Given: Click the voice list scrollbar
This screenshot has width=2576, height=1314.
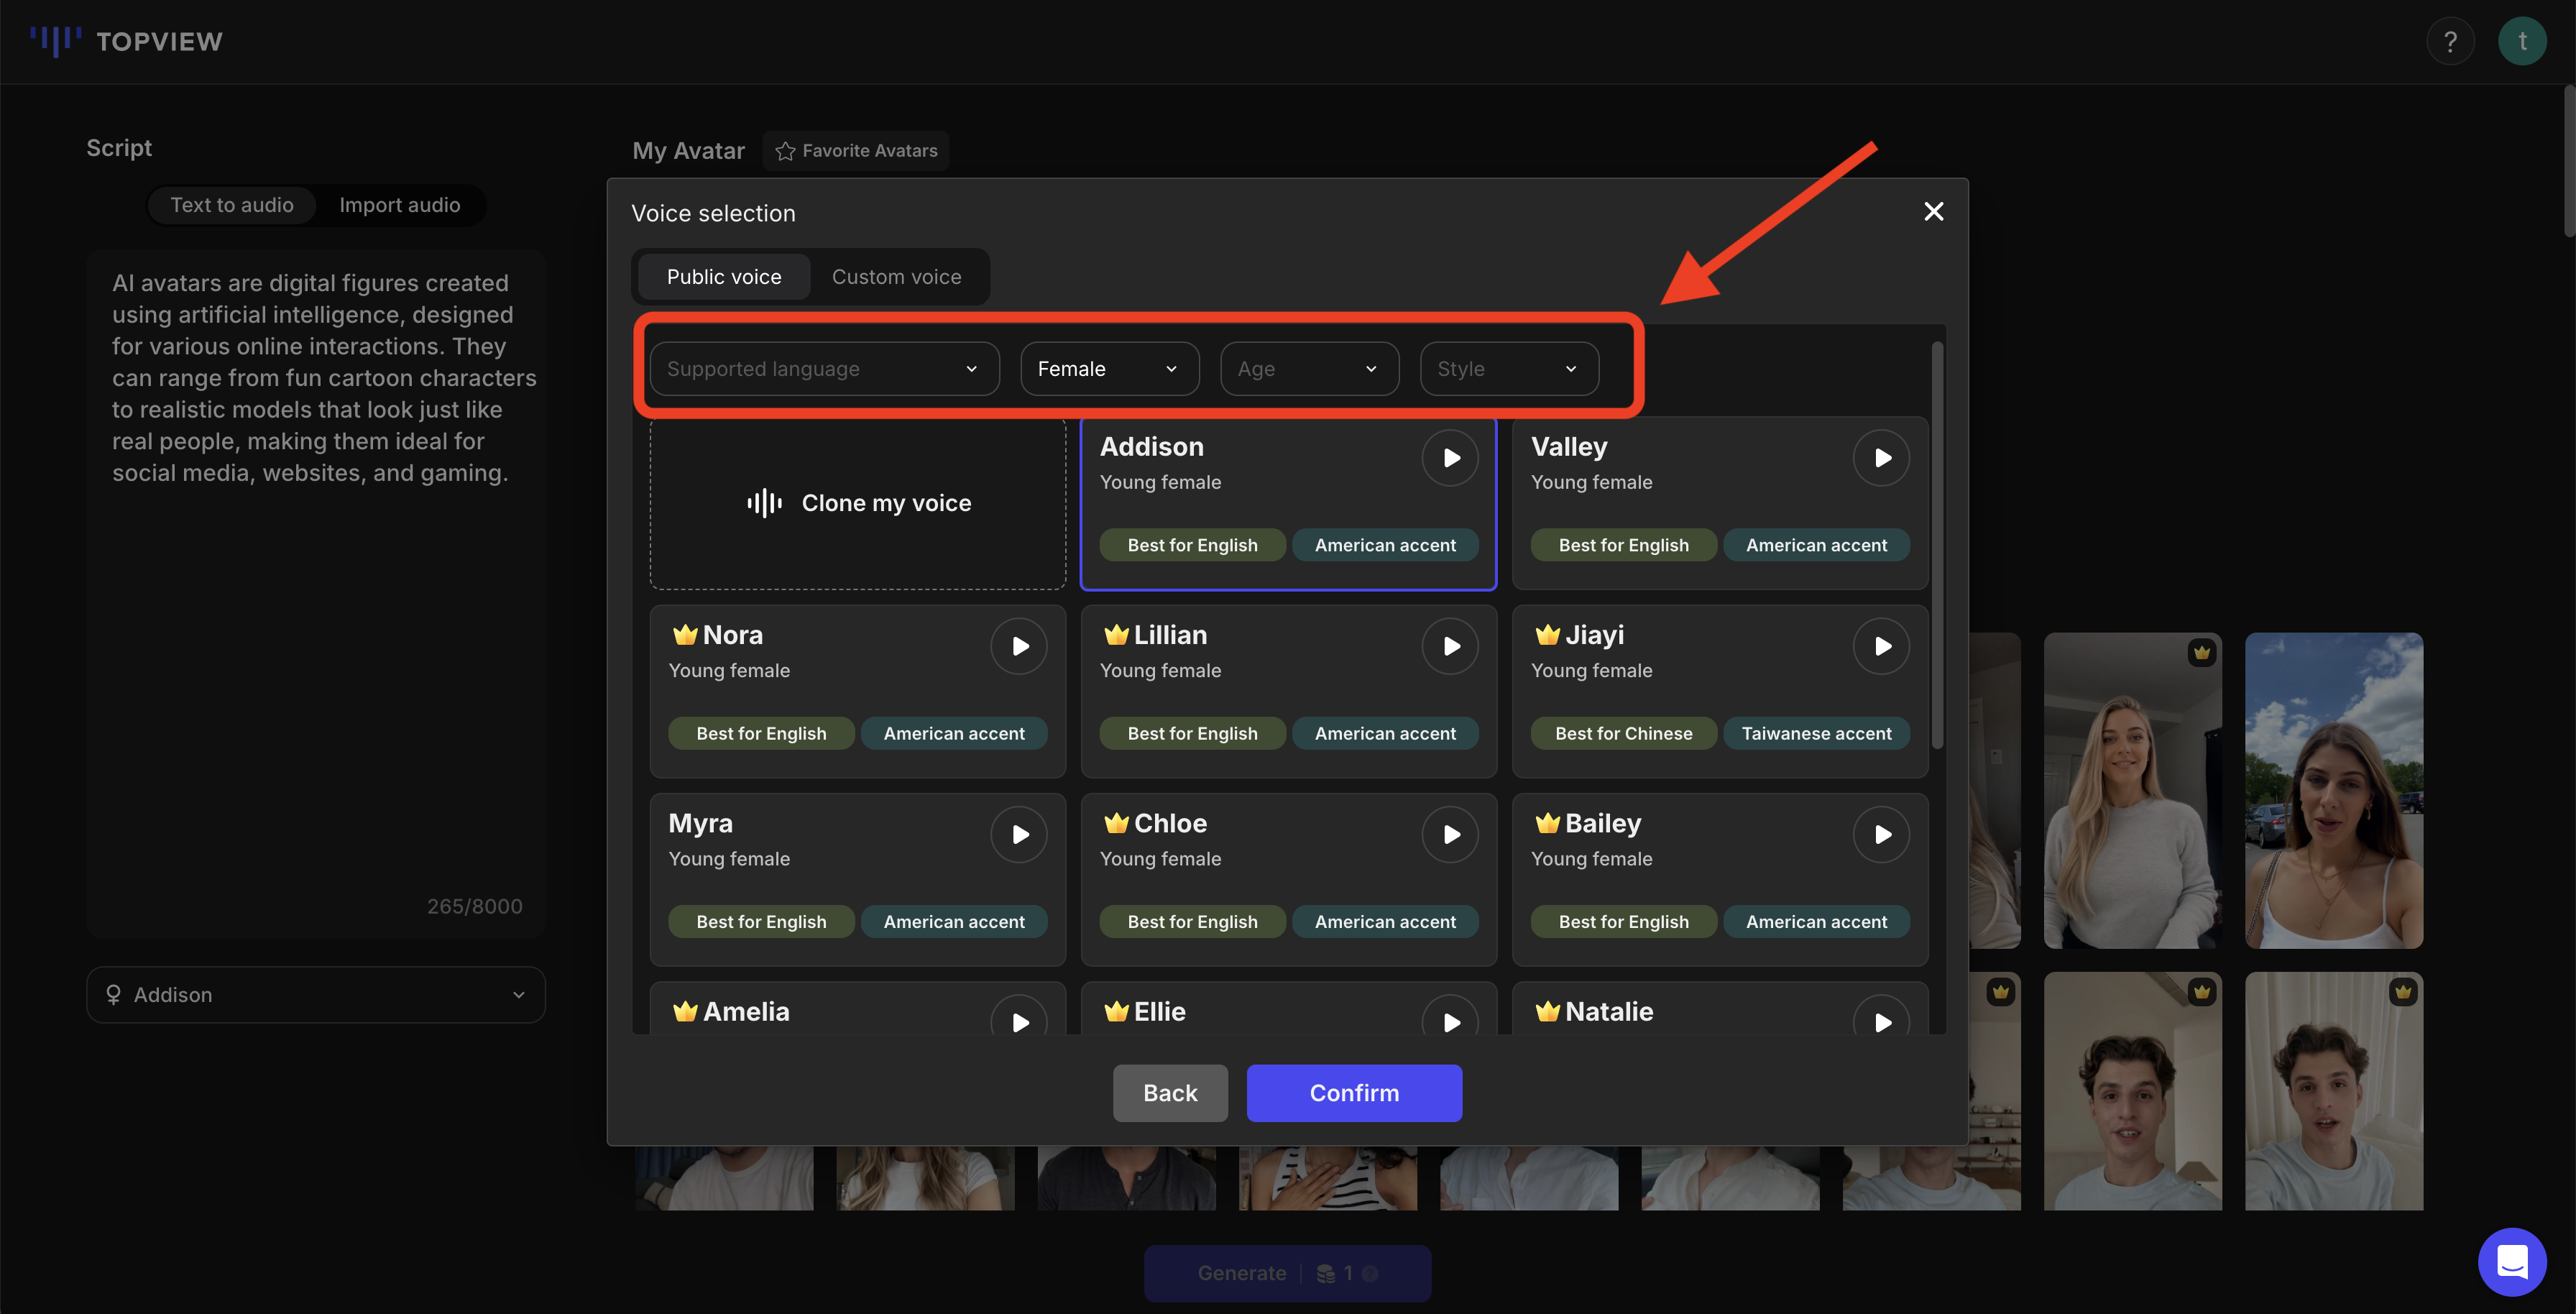Looking at the screenshot, I should click(1937, 545).
